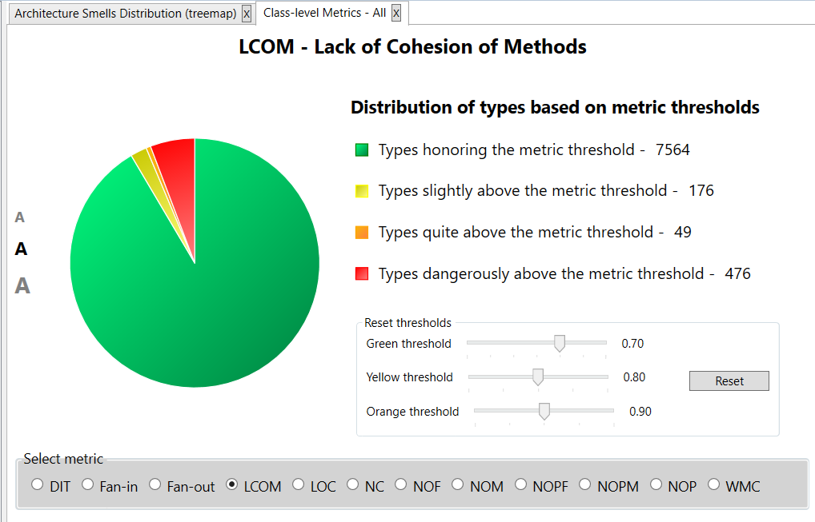The height and width of the screenshot is (522, 815).
Task: Close the Class-level Metrics tab
Action: coord(395,13)
